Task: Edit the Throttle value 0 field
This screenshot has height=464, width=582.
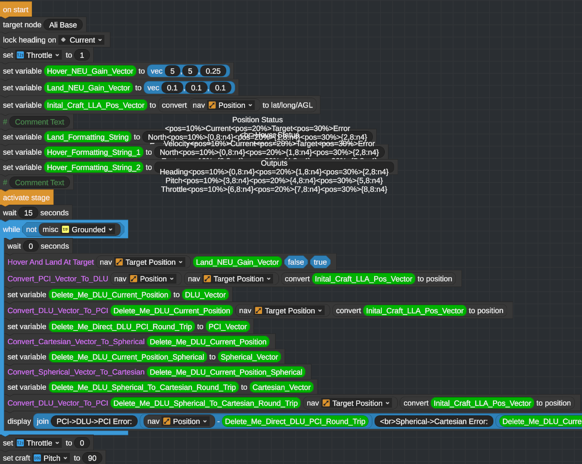Action: tap(82, 443)
